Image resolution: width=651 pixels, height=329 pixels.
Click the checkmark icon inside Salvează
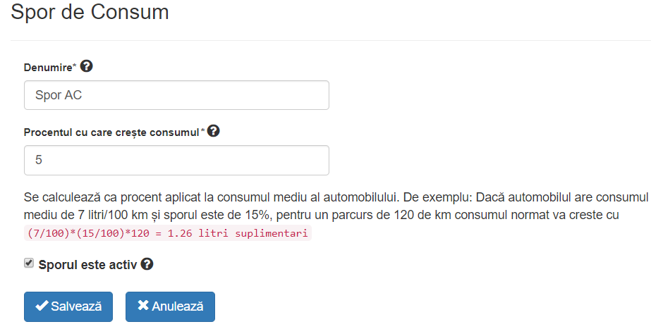(42, 306)
